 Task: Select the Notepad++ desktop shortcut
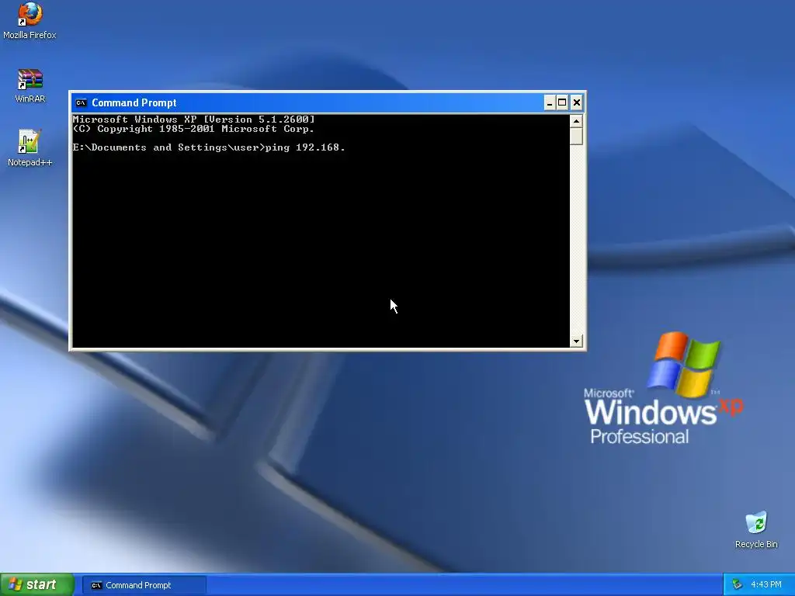30,147
